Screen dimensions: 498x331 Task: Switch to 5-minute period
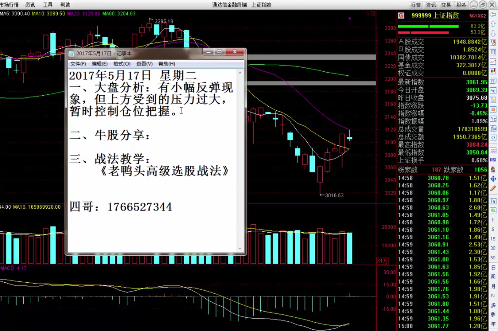click(493, 229)
